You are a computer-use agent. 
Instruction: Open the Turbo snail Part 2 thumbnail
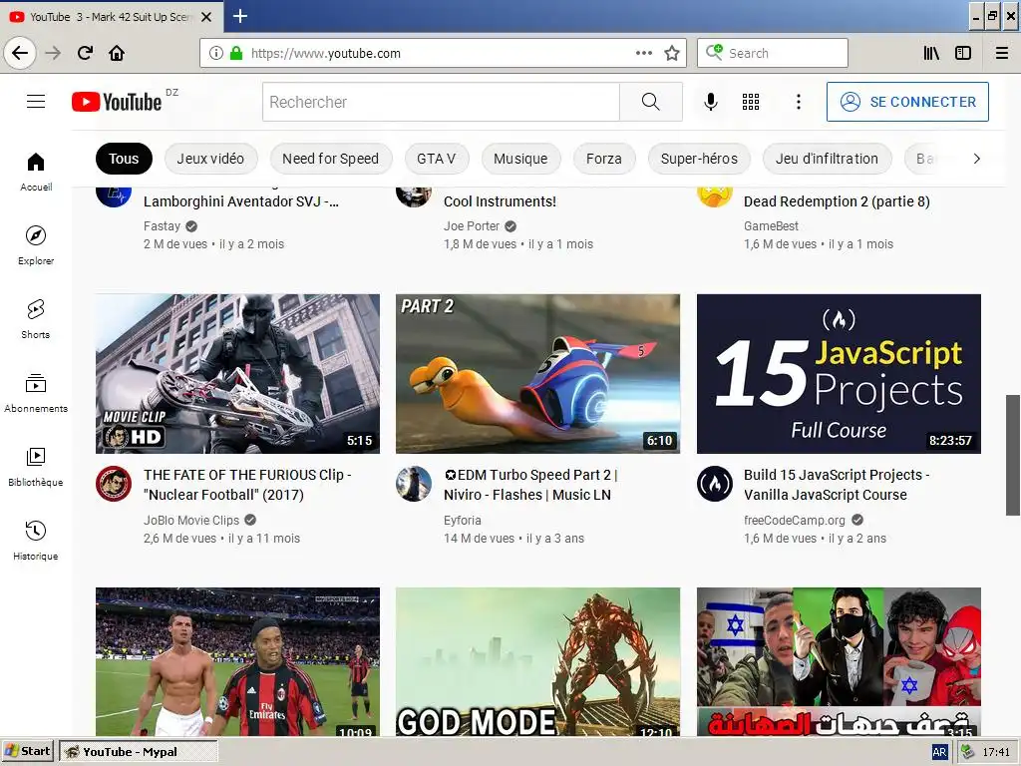pos(537,374)
